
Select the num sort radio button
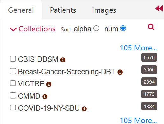coord(123,28)
